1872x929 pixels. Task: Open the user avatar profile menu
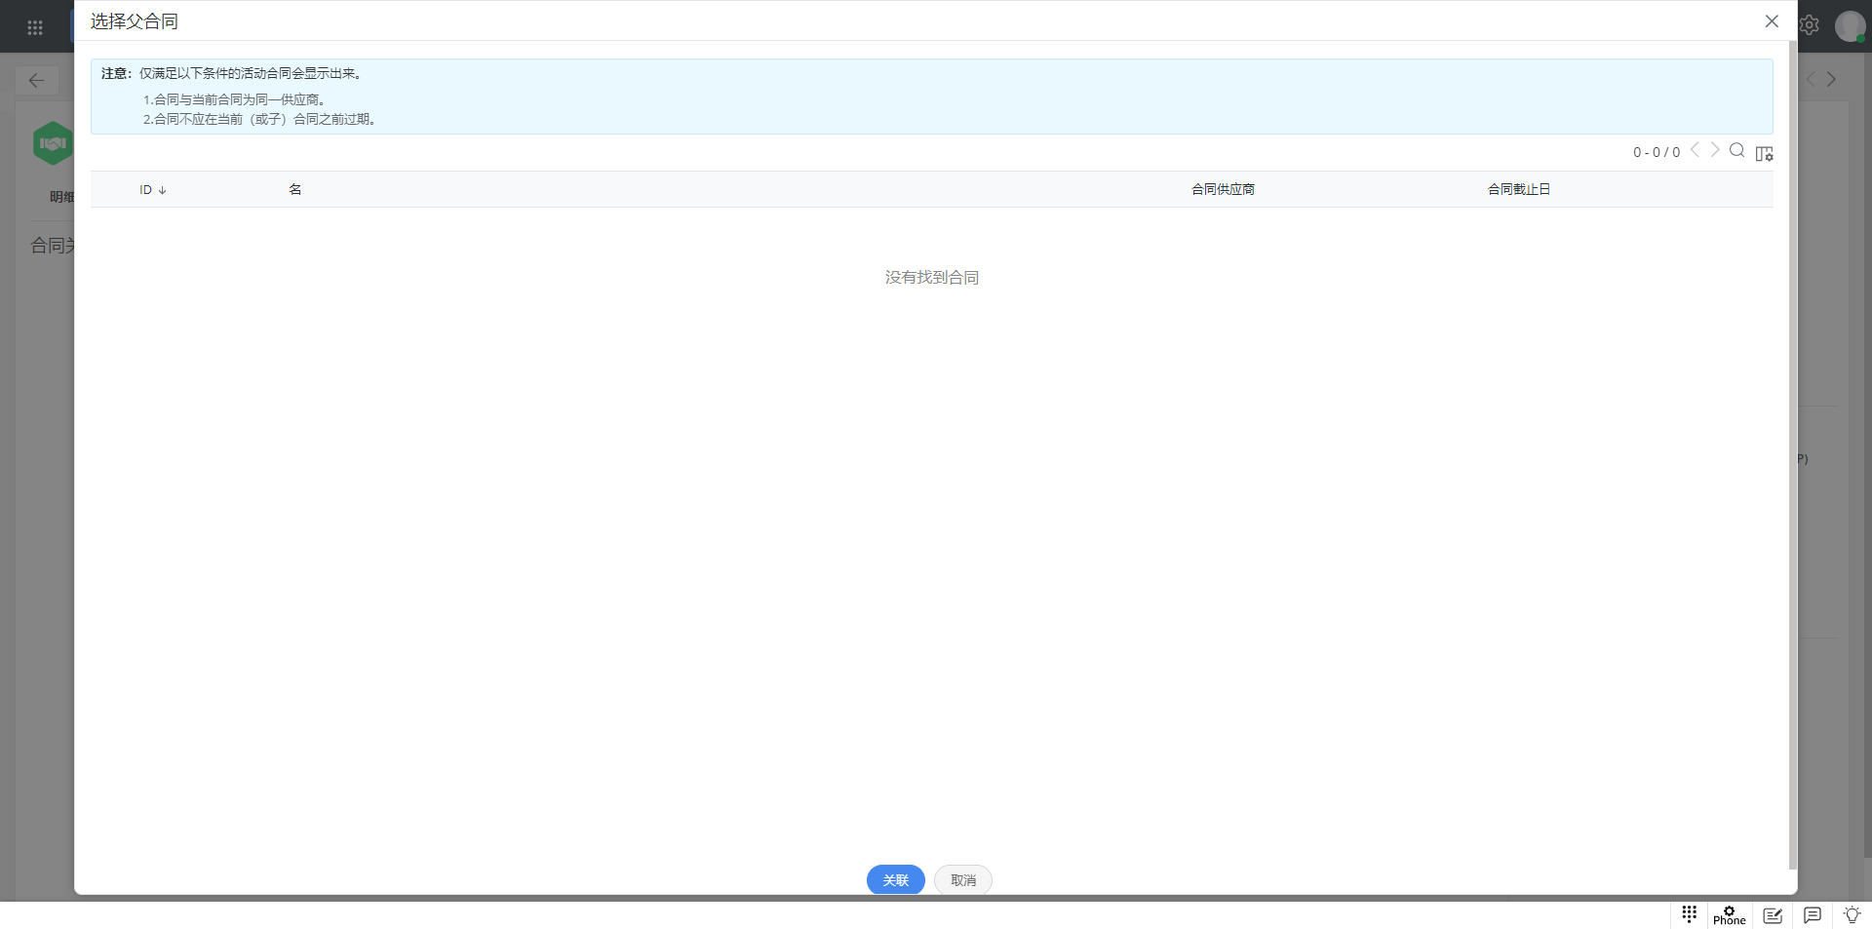1850,26
